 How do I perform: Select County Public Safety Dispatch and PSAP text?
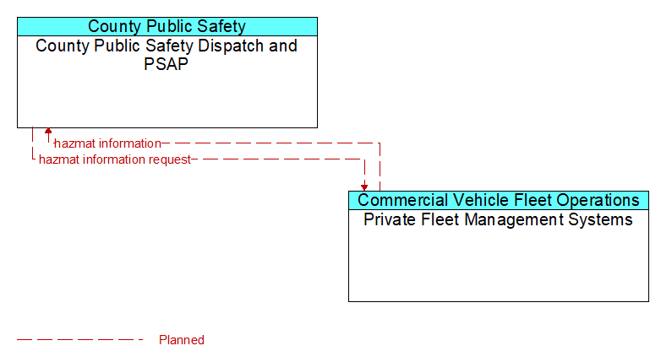(167, 55)
